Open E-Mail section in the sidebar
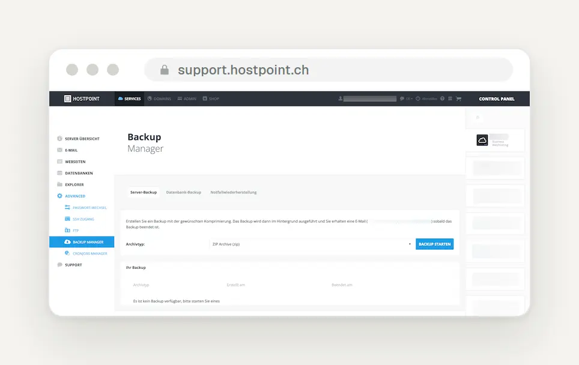This screenshot has width=579, height=365. (x=68, y=150)
